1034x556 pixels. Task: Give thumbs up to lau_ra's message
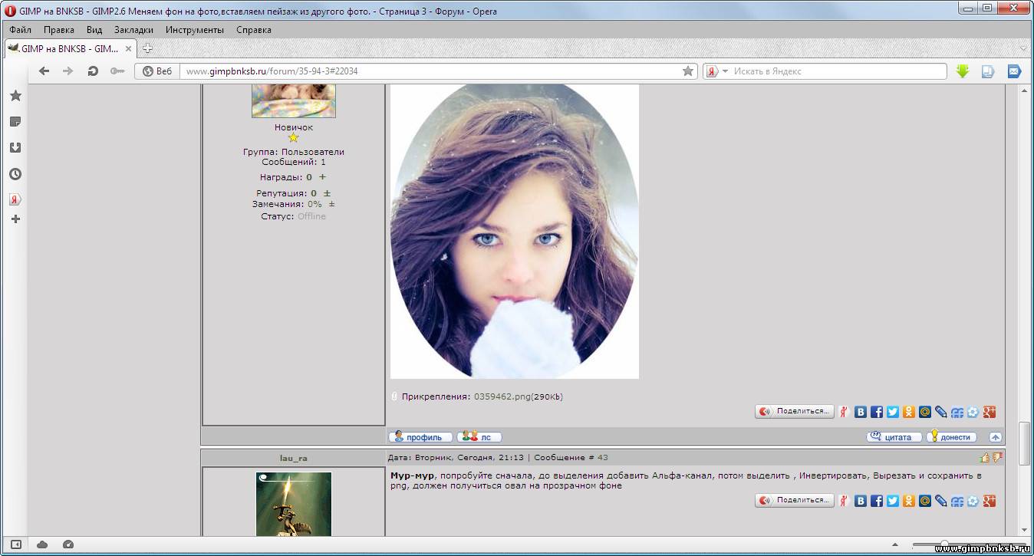984,458
